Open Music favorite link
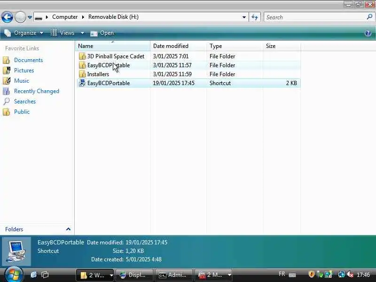 coord(22,80)
